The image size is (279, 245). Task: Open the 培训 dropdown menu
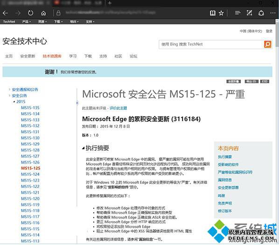pos(74,22)
